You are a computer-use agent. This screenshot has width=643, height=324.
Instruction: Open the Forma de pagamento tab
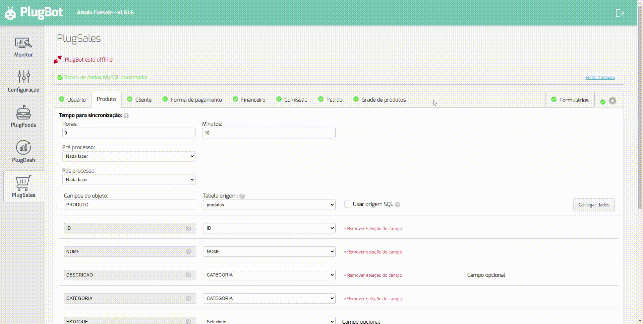pos(192,100)
